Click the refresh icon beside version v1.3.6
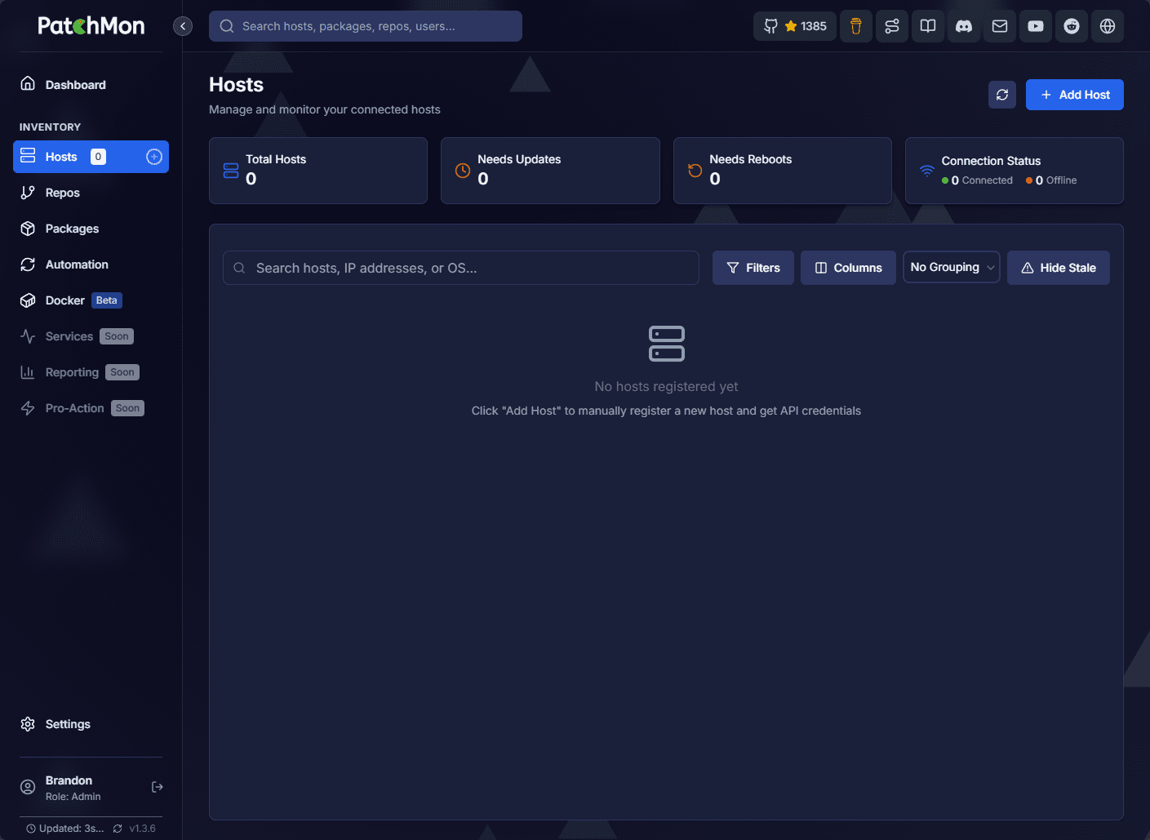Image resolution: width=1150 pixels, height=840 pixels. coord(118,829)
